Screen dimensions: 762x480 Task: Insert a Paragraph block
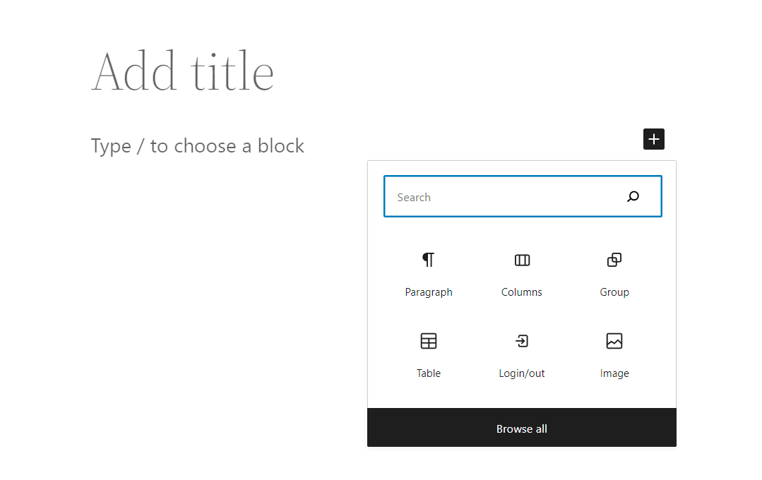[x=429, y=274]
